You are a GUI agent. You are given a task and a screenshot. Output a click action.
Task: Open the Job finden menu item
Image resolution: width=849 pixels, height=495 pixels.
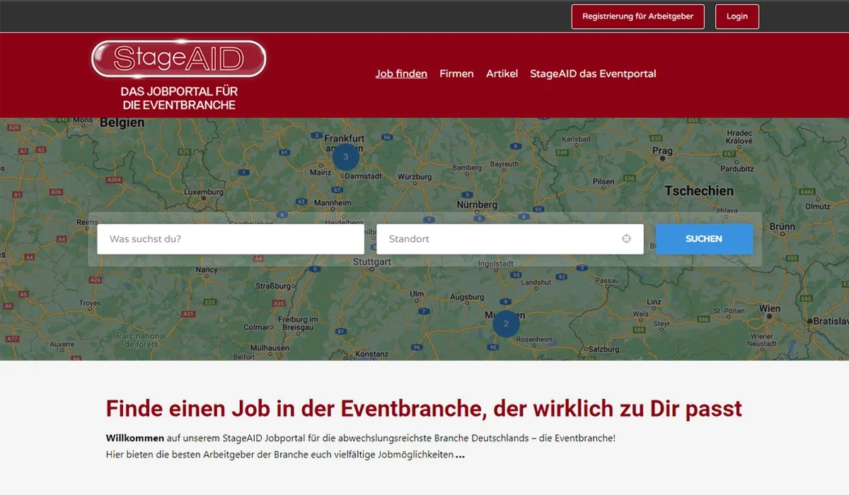[401, 74]
